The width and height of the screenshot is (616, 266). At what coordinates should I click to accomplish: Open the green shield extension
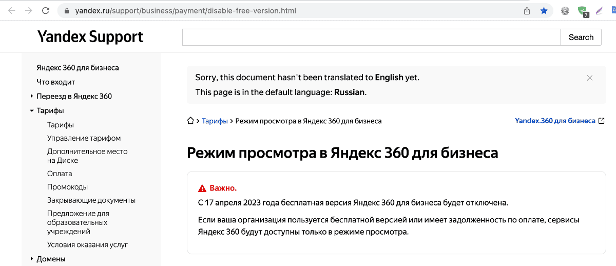coord(582,10)
